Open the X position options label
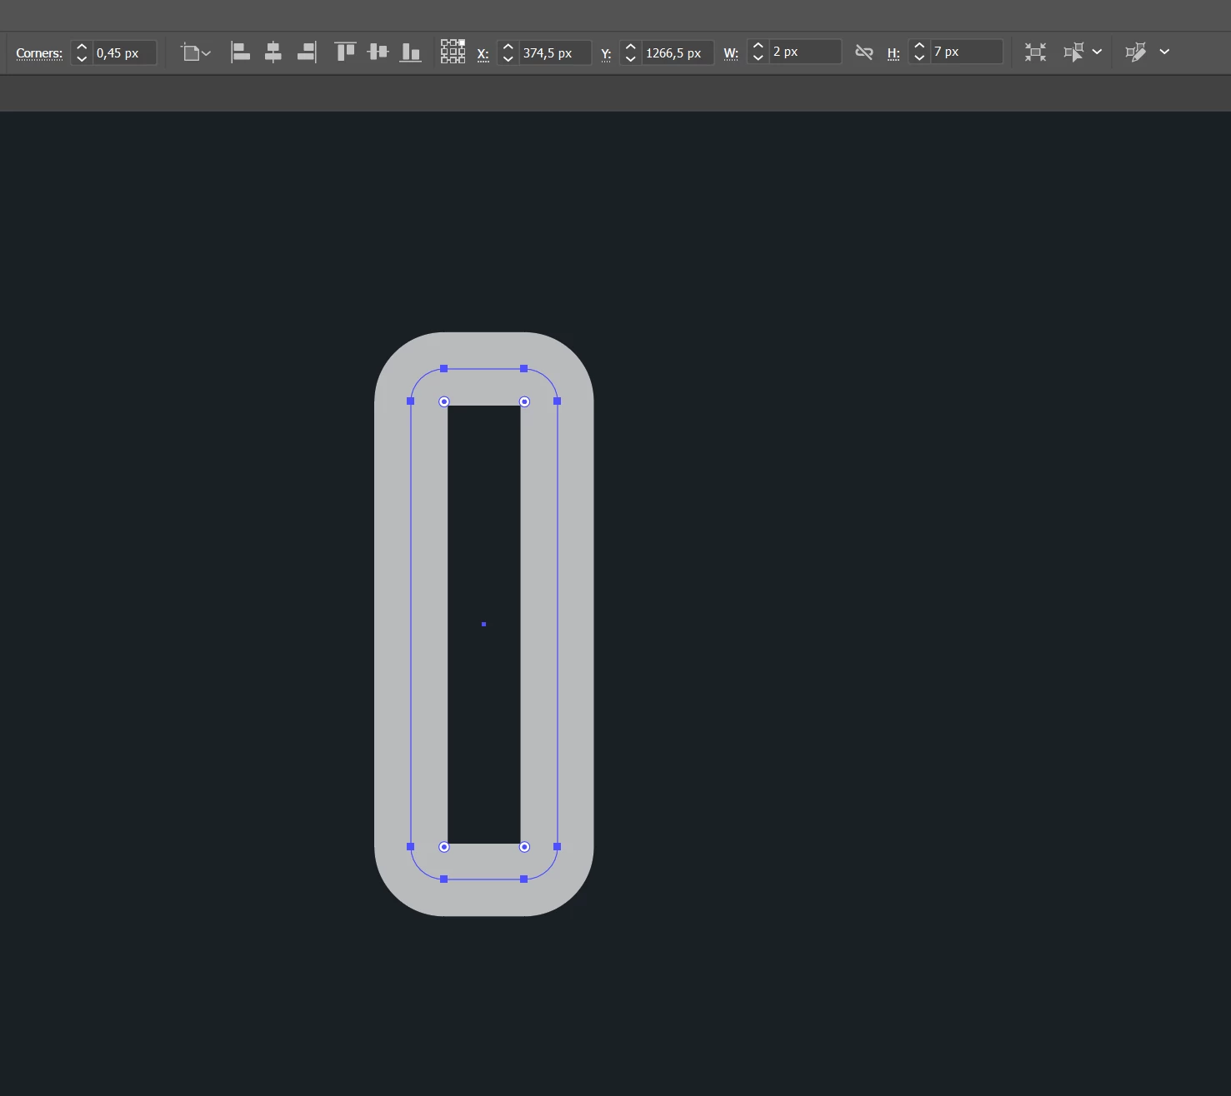The image size is (1231, 1096). [483, 54]
